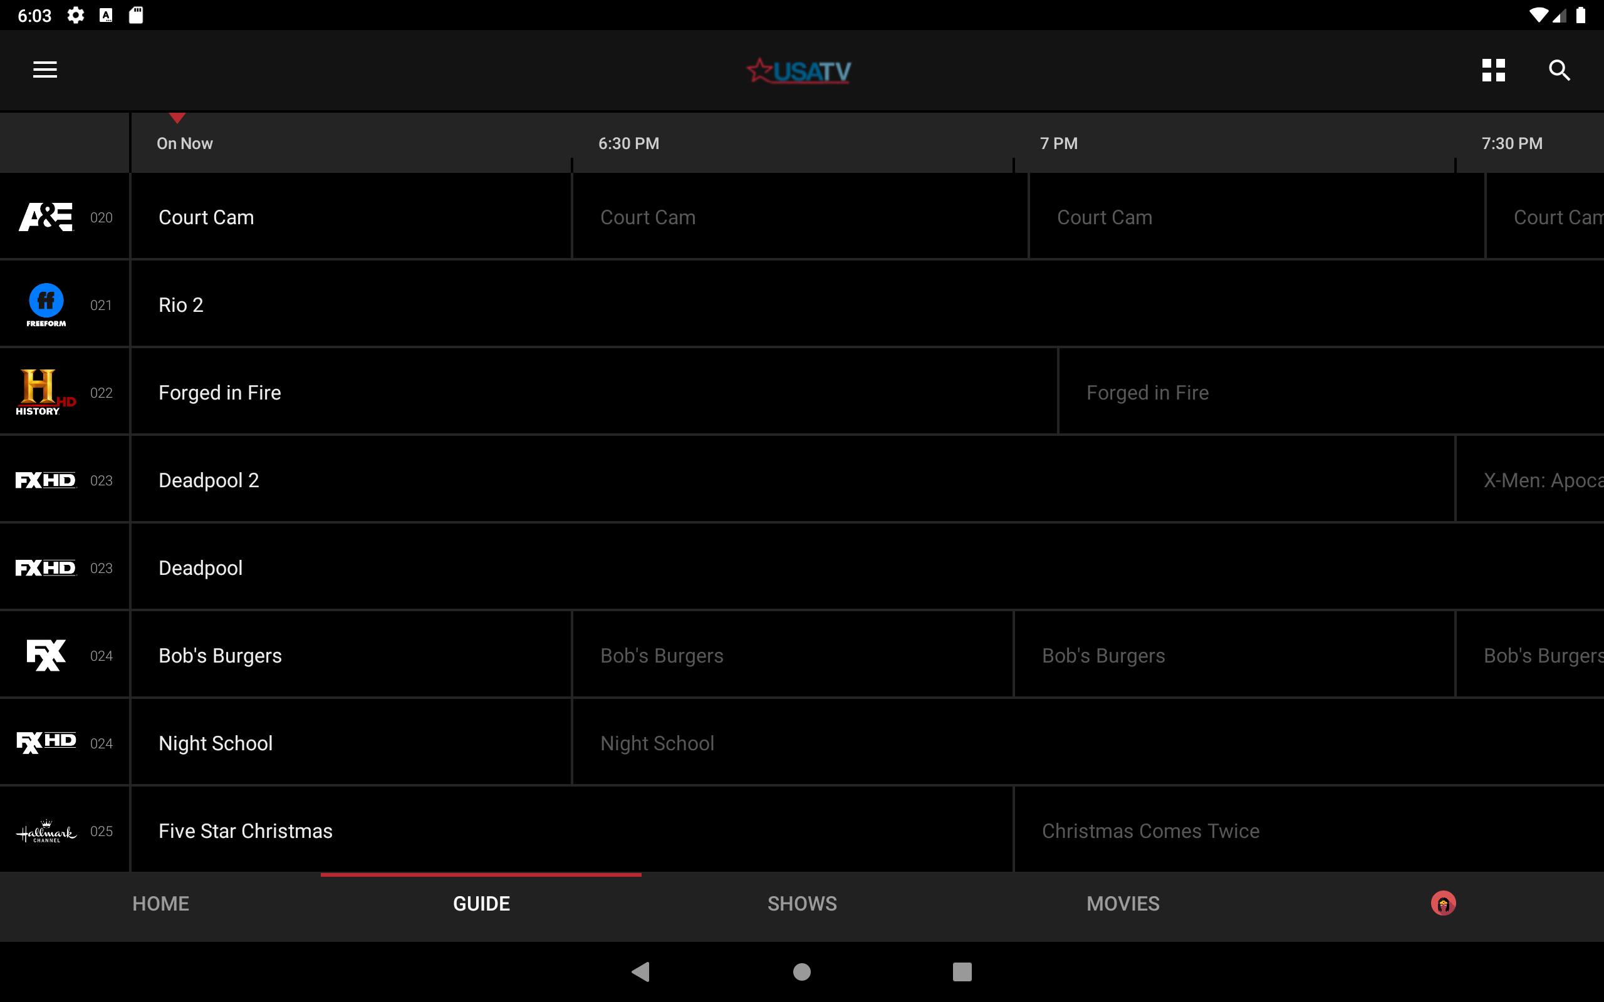Select the History HD channel logo
1604x1002 pixels.
coord(46,392)
